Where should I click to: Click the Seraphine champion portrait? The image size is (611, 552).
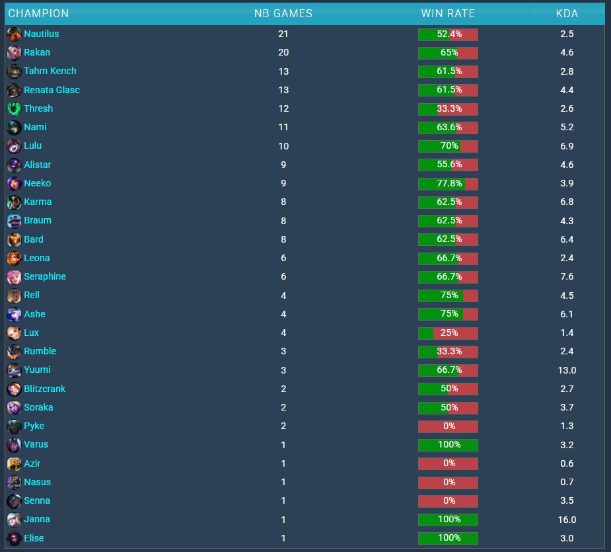tap(14, 277)
